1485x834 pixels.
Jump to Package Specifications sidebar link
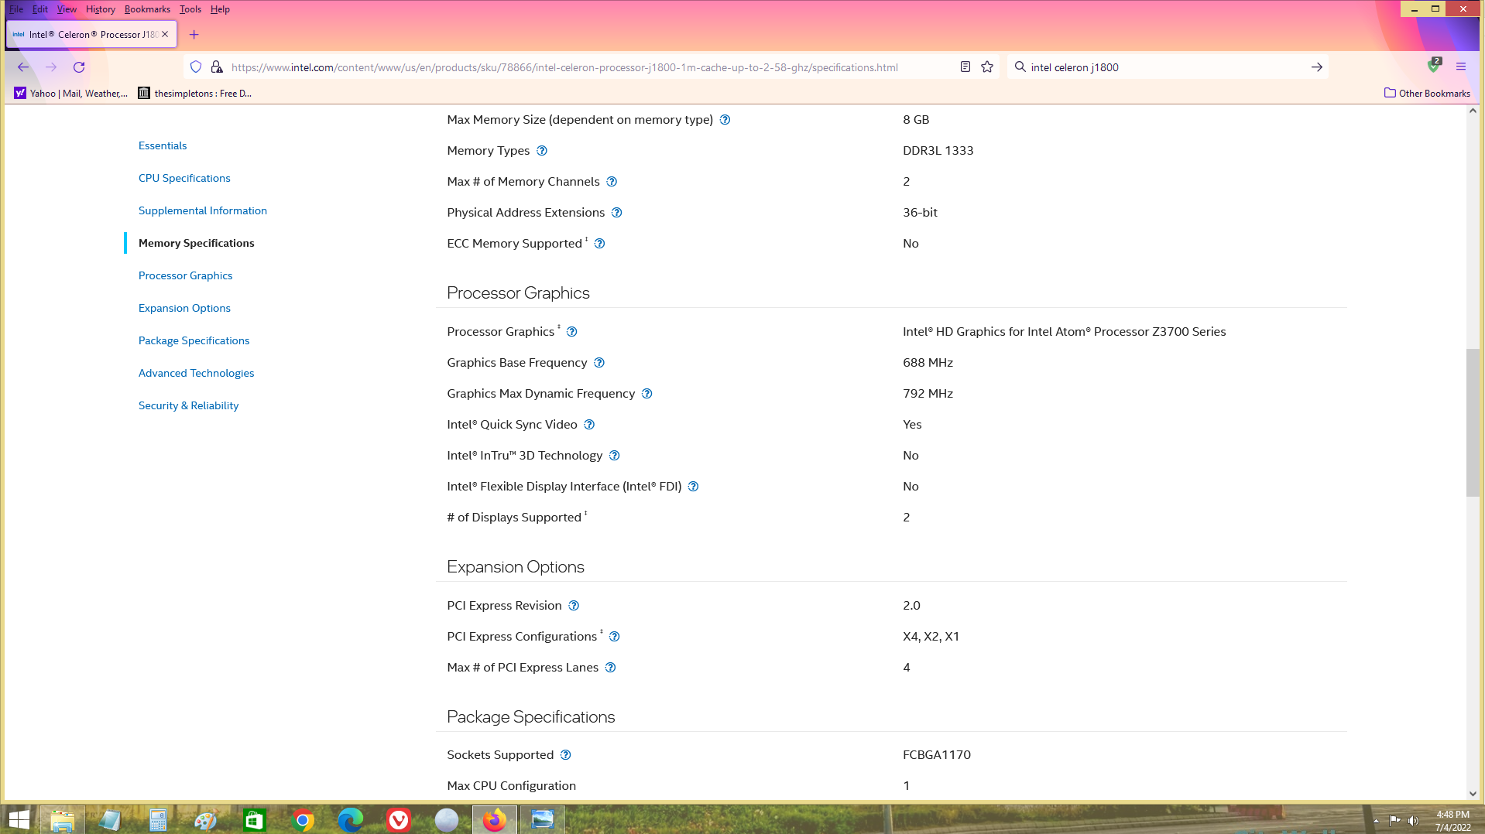tap(194, 340)
